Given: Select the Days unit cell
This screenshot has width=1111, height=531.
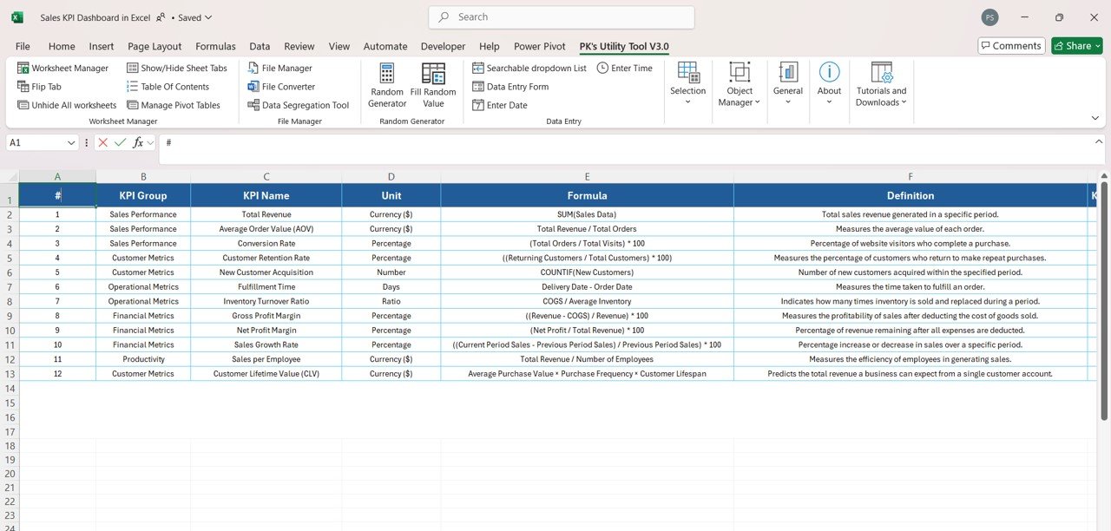Looking at the screenshot, I should (391, 287).
